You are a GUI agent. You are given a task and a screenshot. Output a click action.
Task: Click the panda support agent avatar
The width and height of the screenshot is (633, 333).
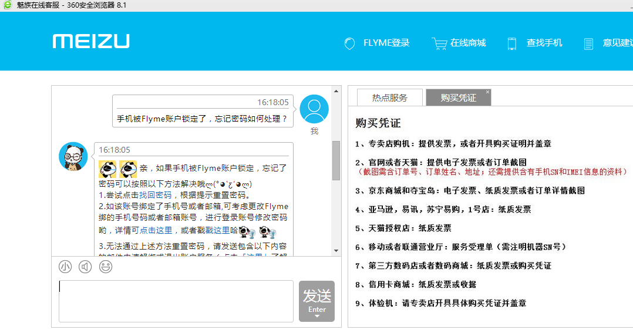[73, 156]
